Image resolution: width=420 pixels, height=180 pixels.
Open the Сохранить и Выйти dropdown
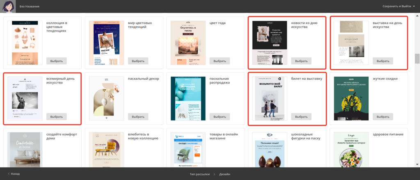click(399, 6)
